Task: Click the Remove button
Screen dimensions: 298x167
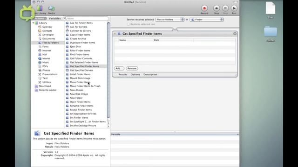Action: pyautogui.click(x=132, y=68)
